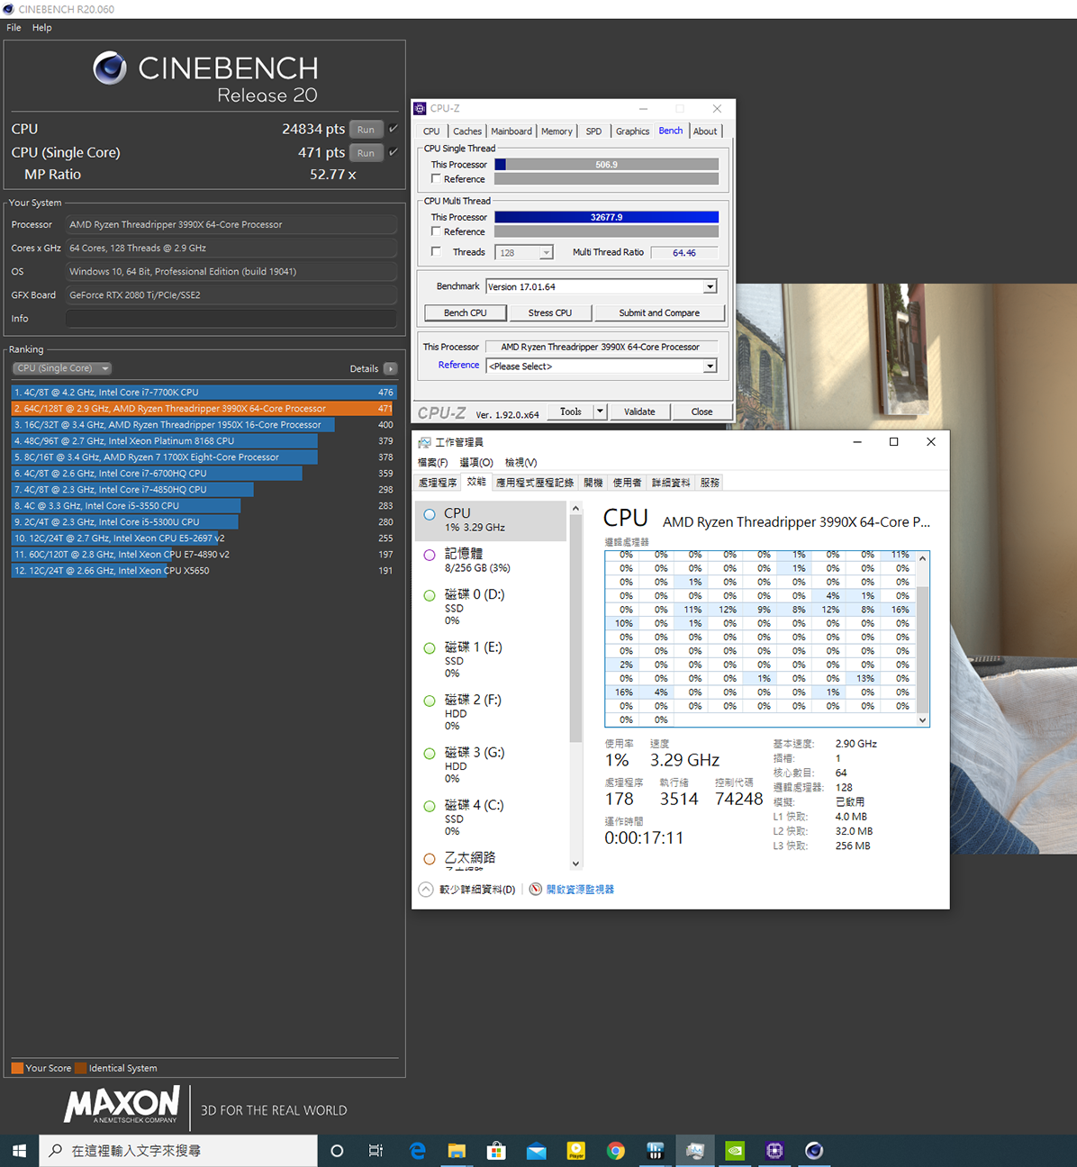
Task: Click the Cinebench Info input field
Action: point(231,318)
